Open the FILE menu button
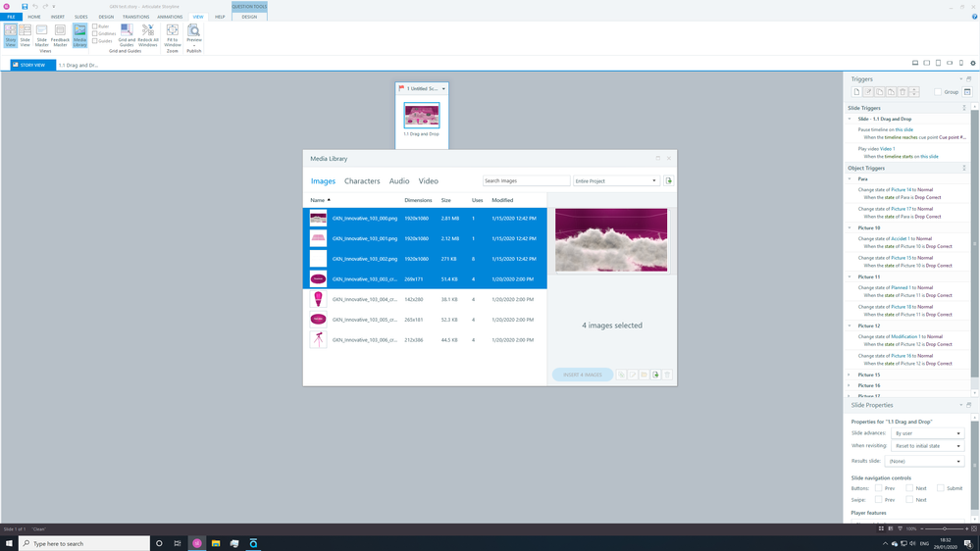 tap(11, 17)
